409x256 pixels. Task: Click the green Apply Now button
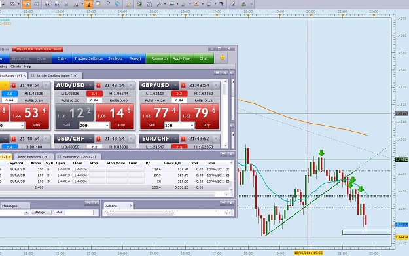click(x=181, y=58)
